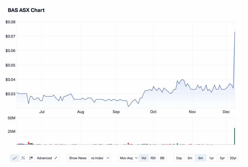The height and width of the screenshot is (167, 248).
Task: Show the 20yr time range
Action: pyautogui.click(x=233, y=158)
